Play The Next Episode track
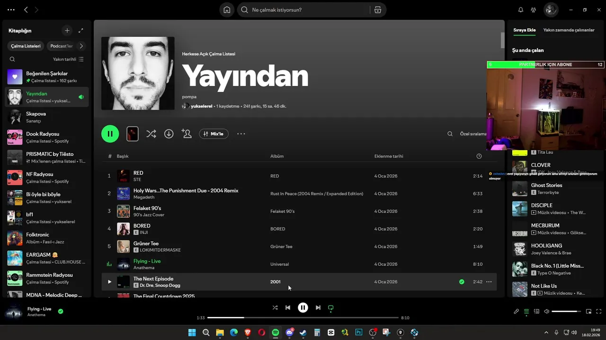606x340 pixels. point(109,282)
